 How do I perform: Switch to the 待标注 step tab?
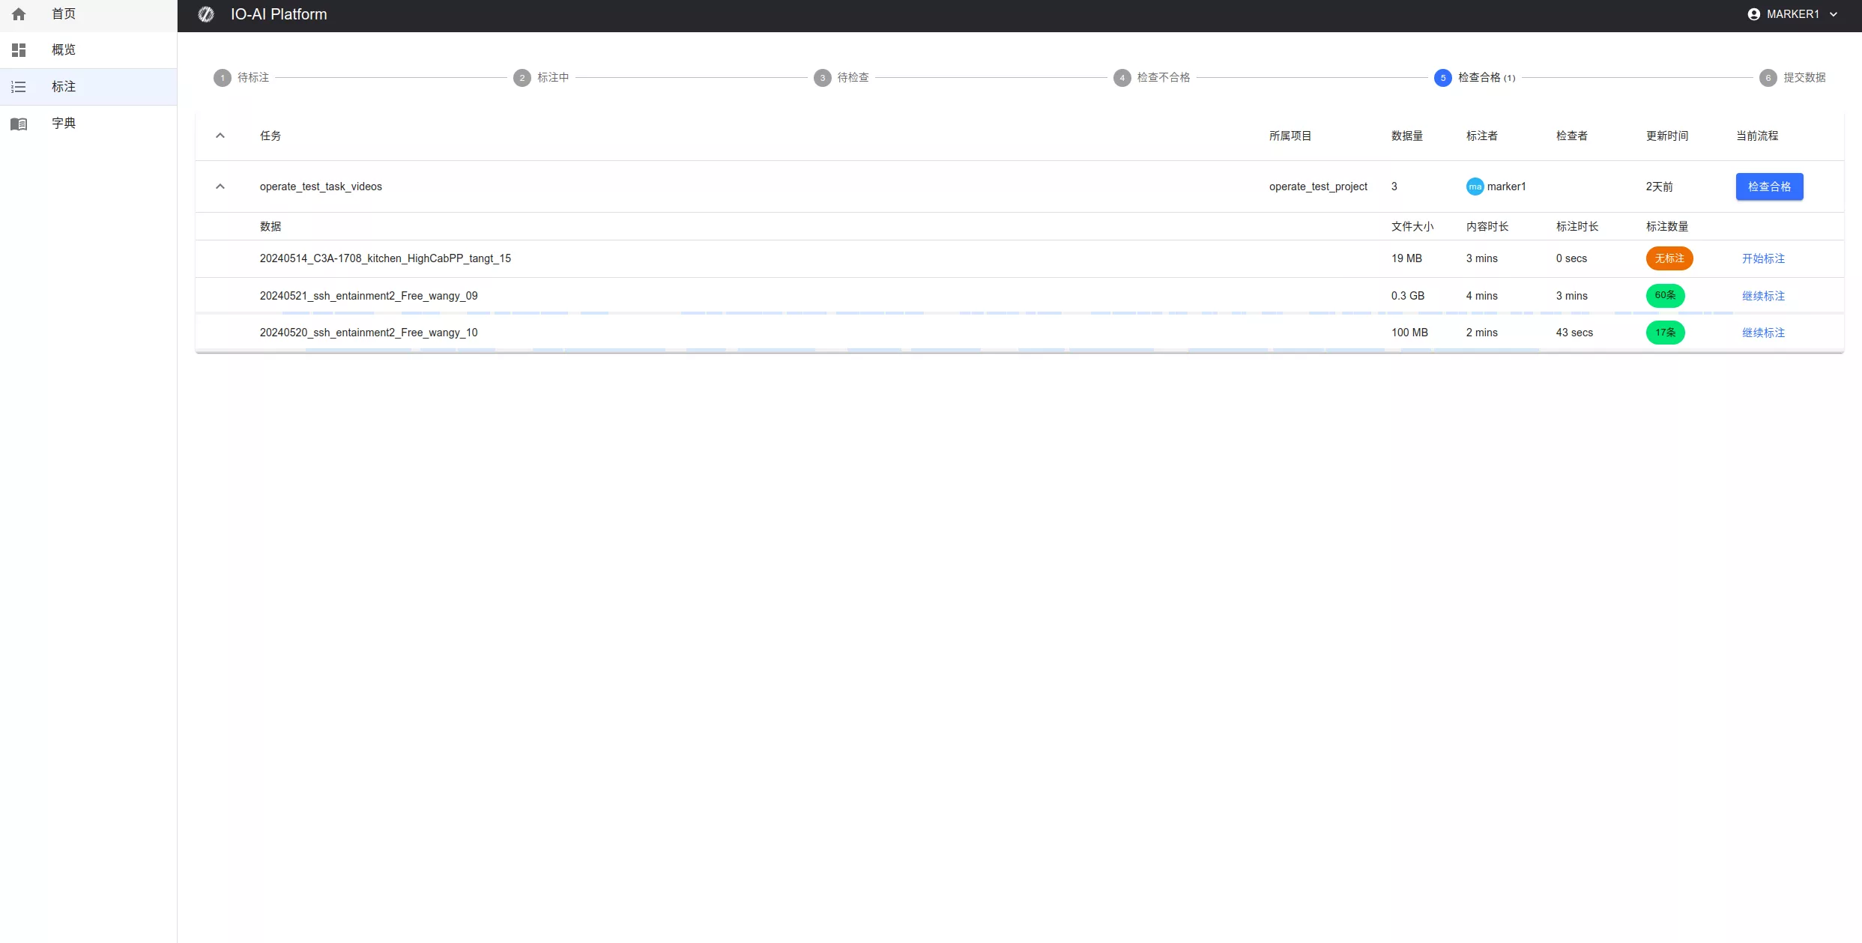pyautogui.click(x=253, y=78)
